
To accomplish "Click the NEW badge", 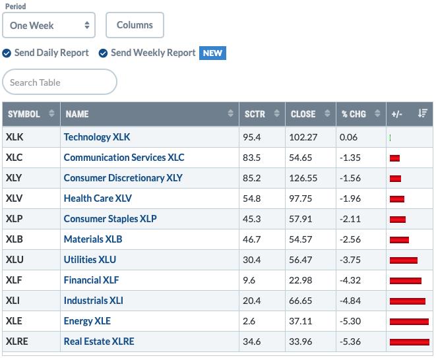I will coord(212,53).
